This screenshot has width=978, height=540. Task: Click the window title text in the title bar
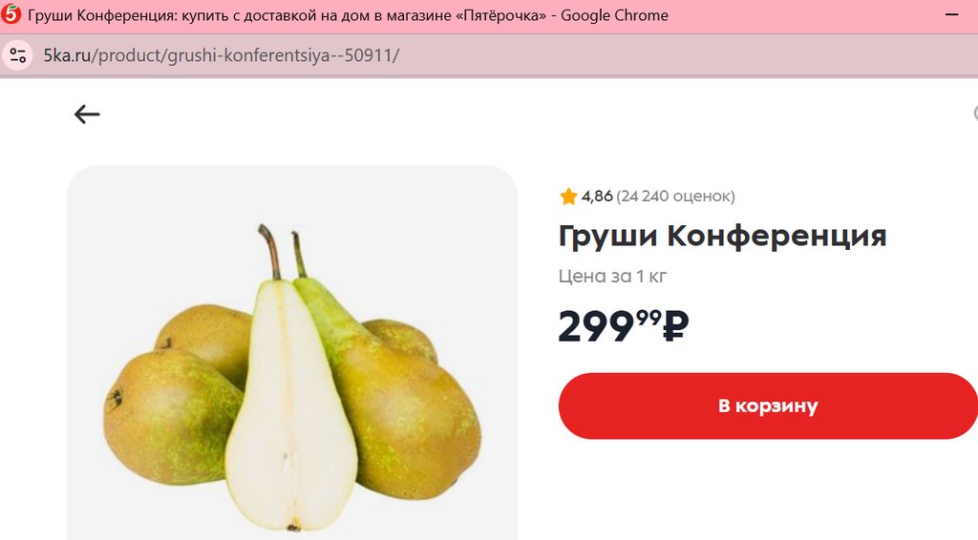click(x=348, y=15)
